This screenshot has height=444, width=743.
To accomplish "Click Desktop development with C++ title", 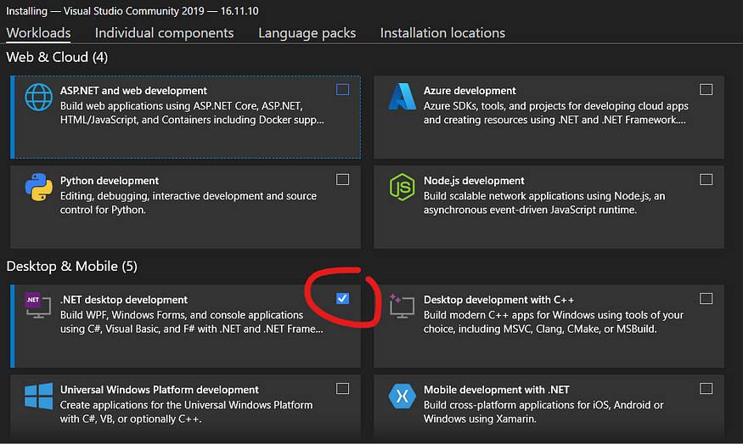I will click(x=498, y=300).
